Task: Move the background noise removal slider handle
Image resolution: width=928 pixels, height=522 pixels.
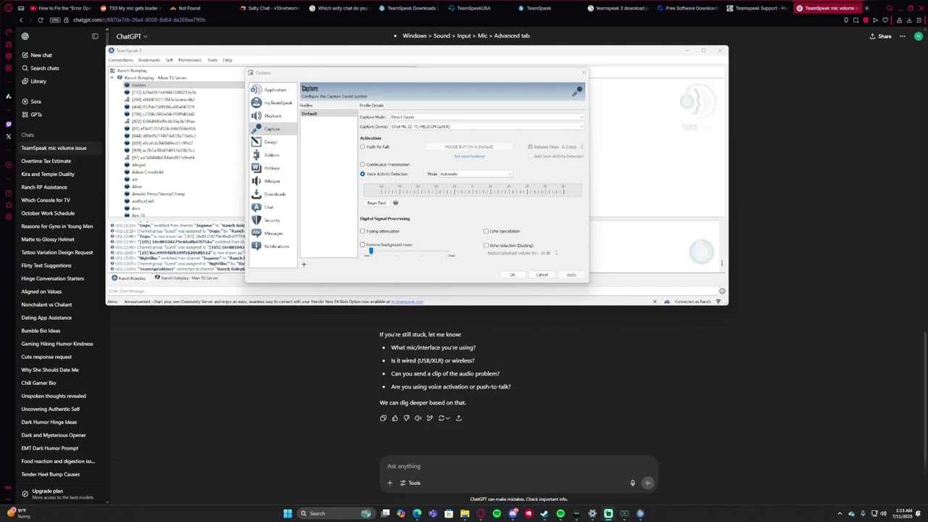Action: [x=370, y=252]
